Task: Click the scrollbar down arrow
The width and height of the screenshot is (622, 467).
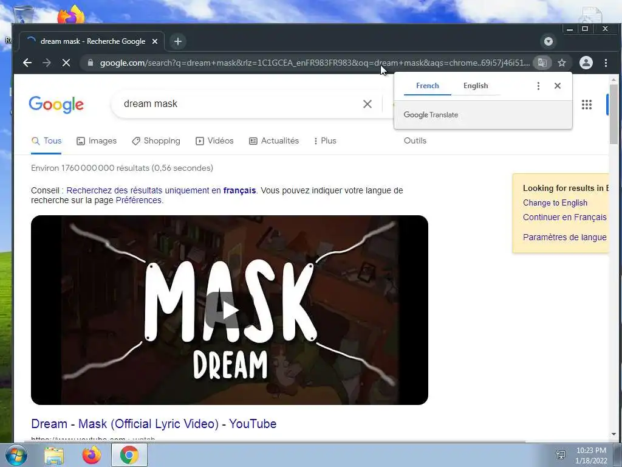Action: point(613,434)
